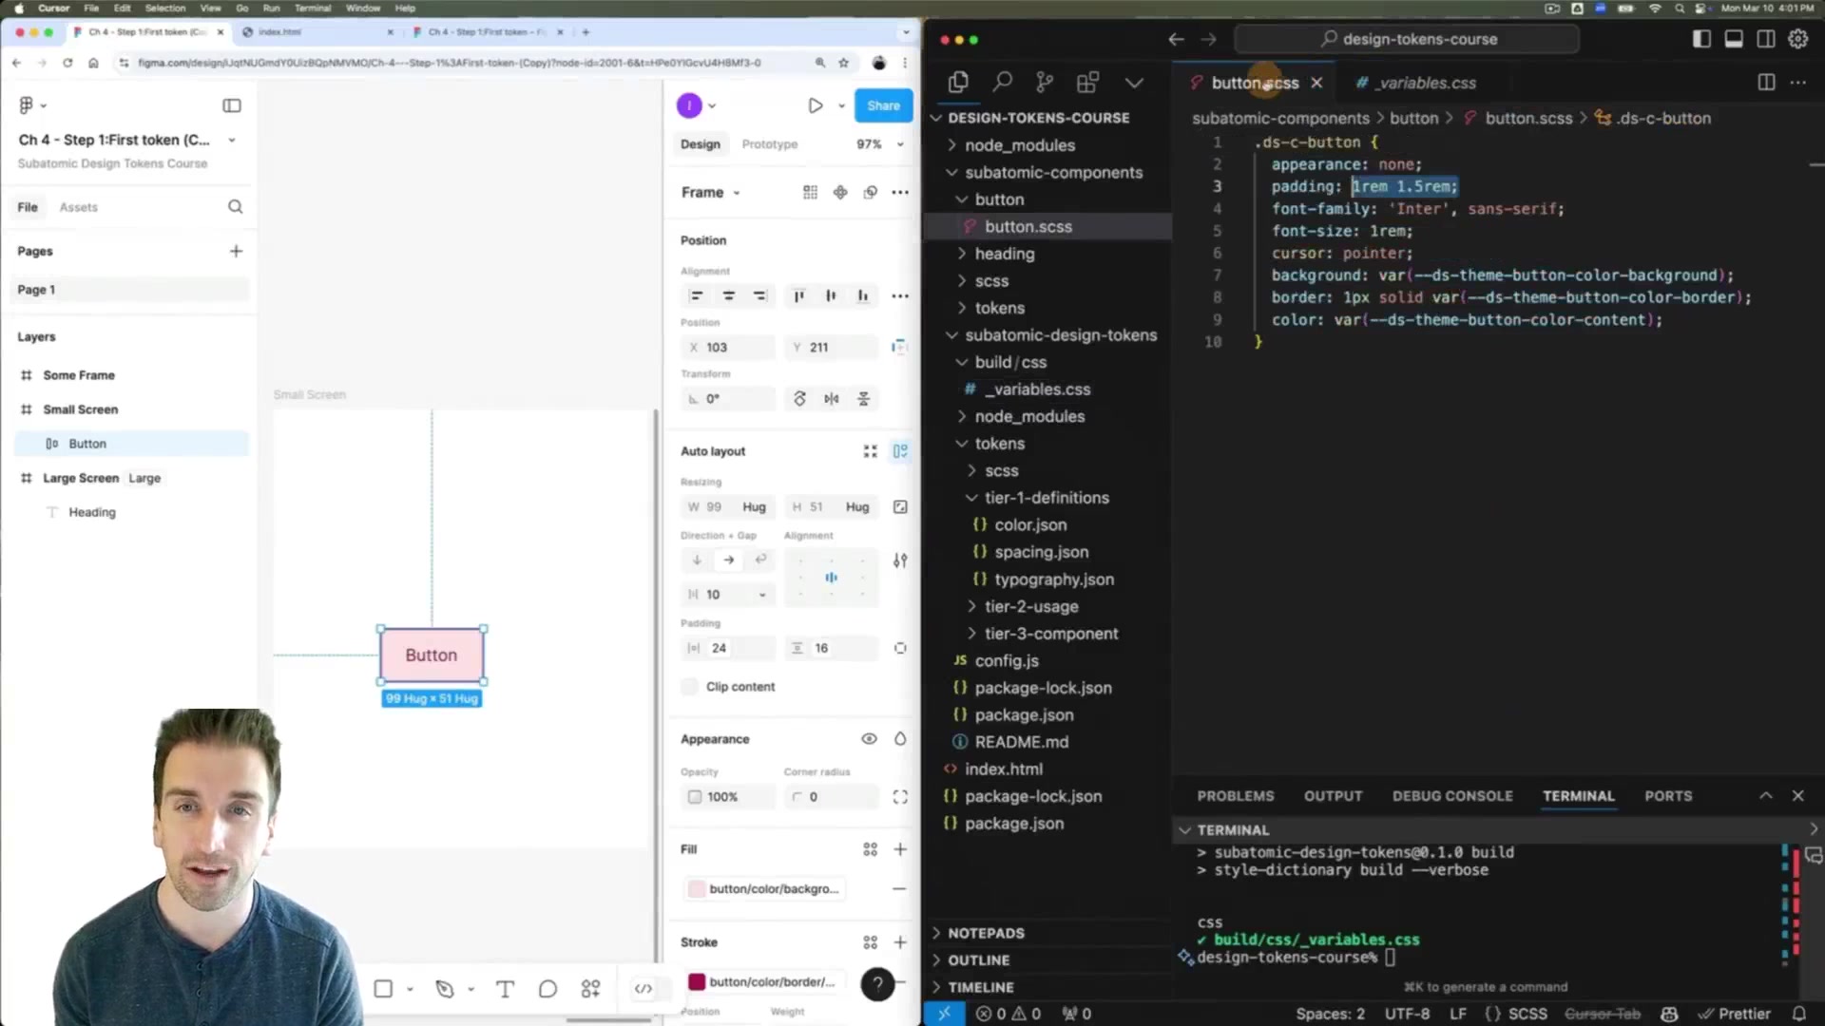
Task: Toggle individual padding control
Action: 900,648
